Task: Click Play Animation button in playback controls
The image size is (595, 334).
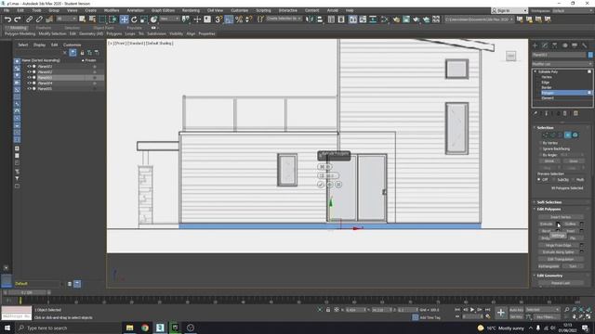Action: 472,310
